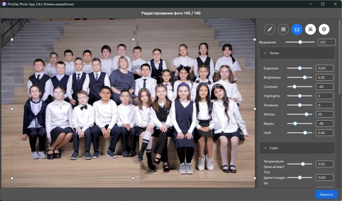The image size is (342, 201).
Task: Adjust the Exposure slider
Action: [300, 68]
